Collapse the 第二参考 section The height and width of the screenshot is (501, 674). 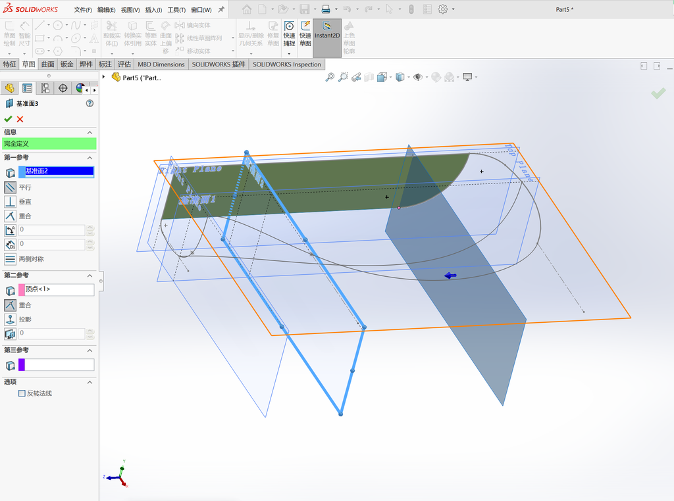click(90, 275)
